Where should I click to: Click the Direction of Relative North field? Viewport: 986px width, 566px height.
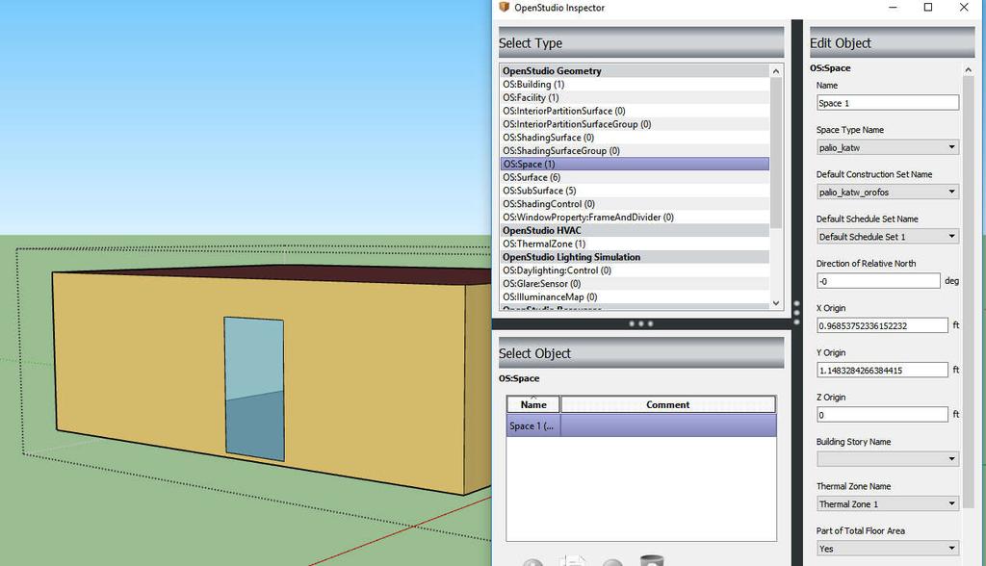coord(878,281)
